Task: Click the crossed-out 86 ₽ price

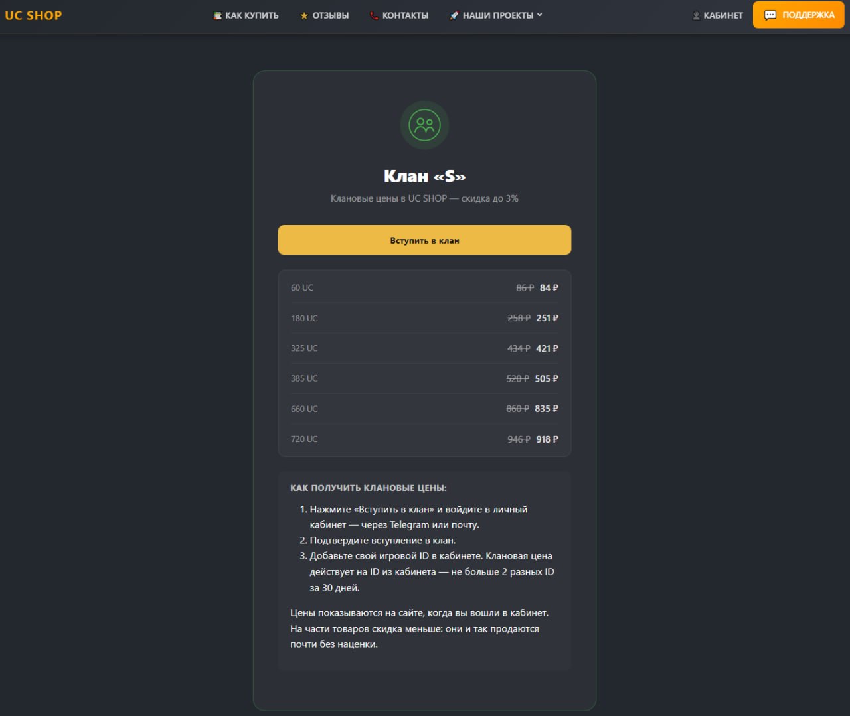Action: pyautogui.click(x=525, y=288)
